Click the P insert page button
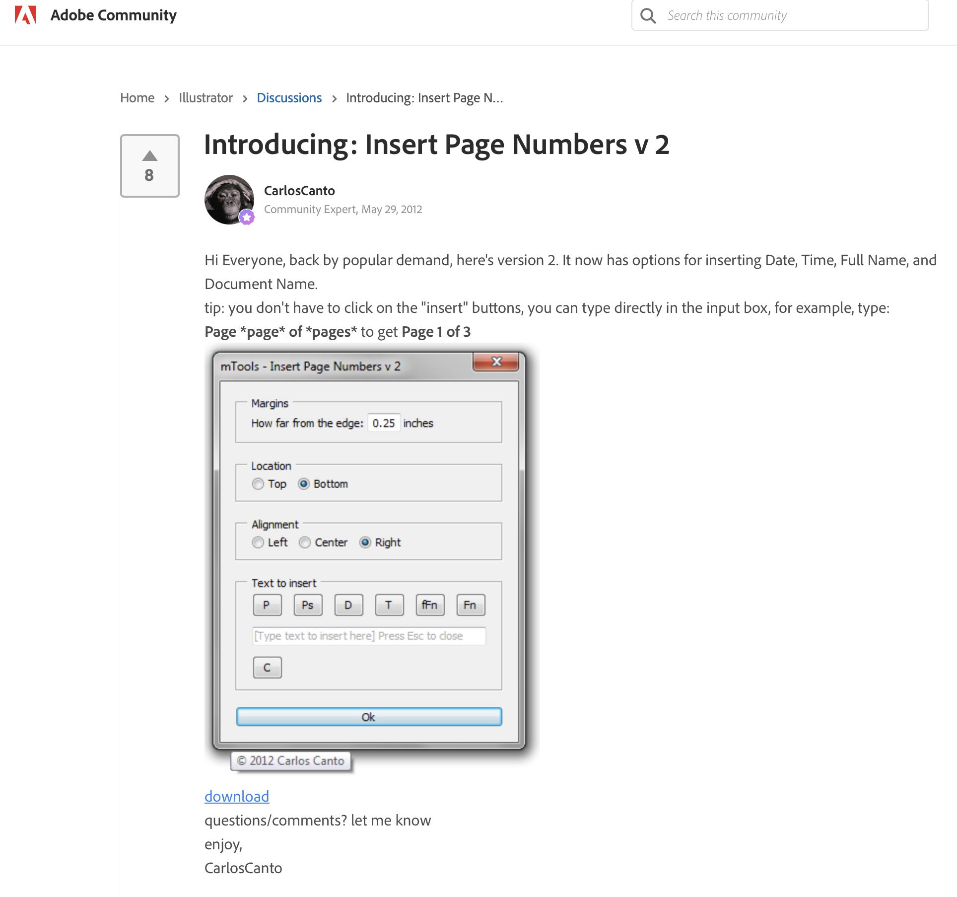This screenshot has width=957, height=897. 267,604
